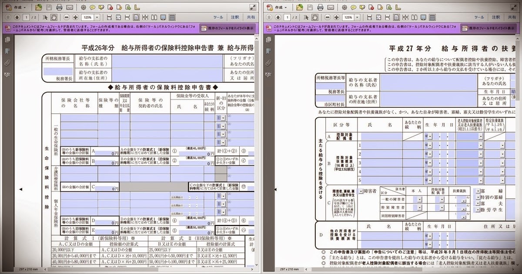Click the email envelope icon in the right window
Image resolution: width=522 pixels, height=274 pixels.
pyautogui.click(x=331, y=7)
